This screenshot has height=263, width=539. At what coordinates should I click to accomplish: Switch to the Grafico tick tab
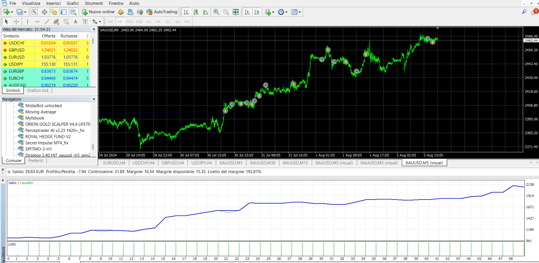(38, 90)
